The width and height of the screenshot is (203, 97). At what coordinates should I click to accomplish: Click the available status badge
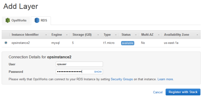click(x=128, y=43)
